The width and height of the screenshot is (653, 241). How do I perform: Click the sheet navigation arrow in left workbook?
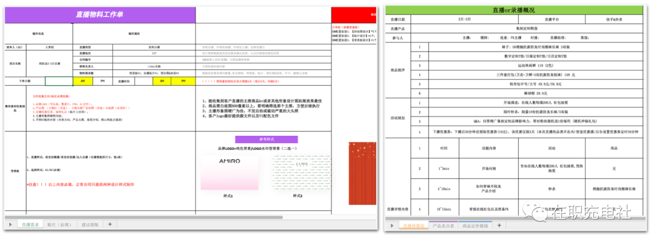10,224
